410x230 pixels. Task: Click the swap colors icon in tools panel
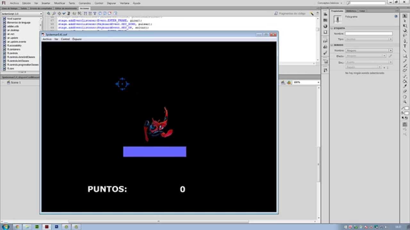click(x=406, y=118)
